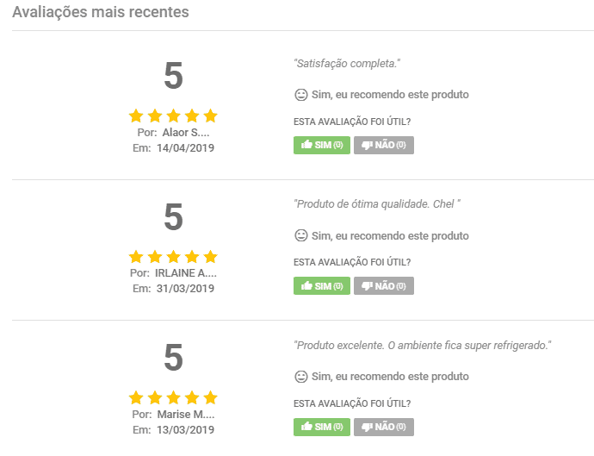The width and height of the screenshot is (594, 456).
Task: Click the date 14/04/2019
Action: [185, 147]
